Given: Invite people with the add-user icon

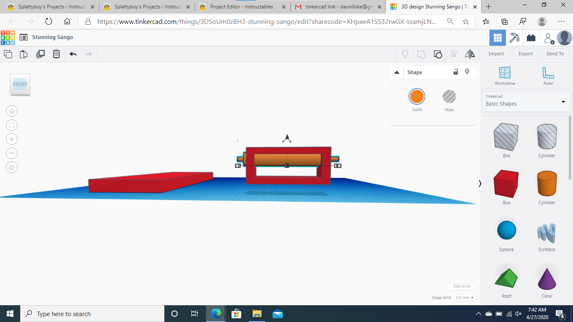Looking at the screenshot, I should [549, 38].
